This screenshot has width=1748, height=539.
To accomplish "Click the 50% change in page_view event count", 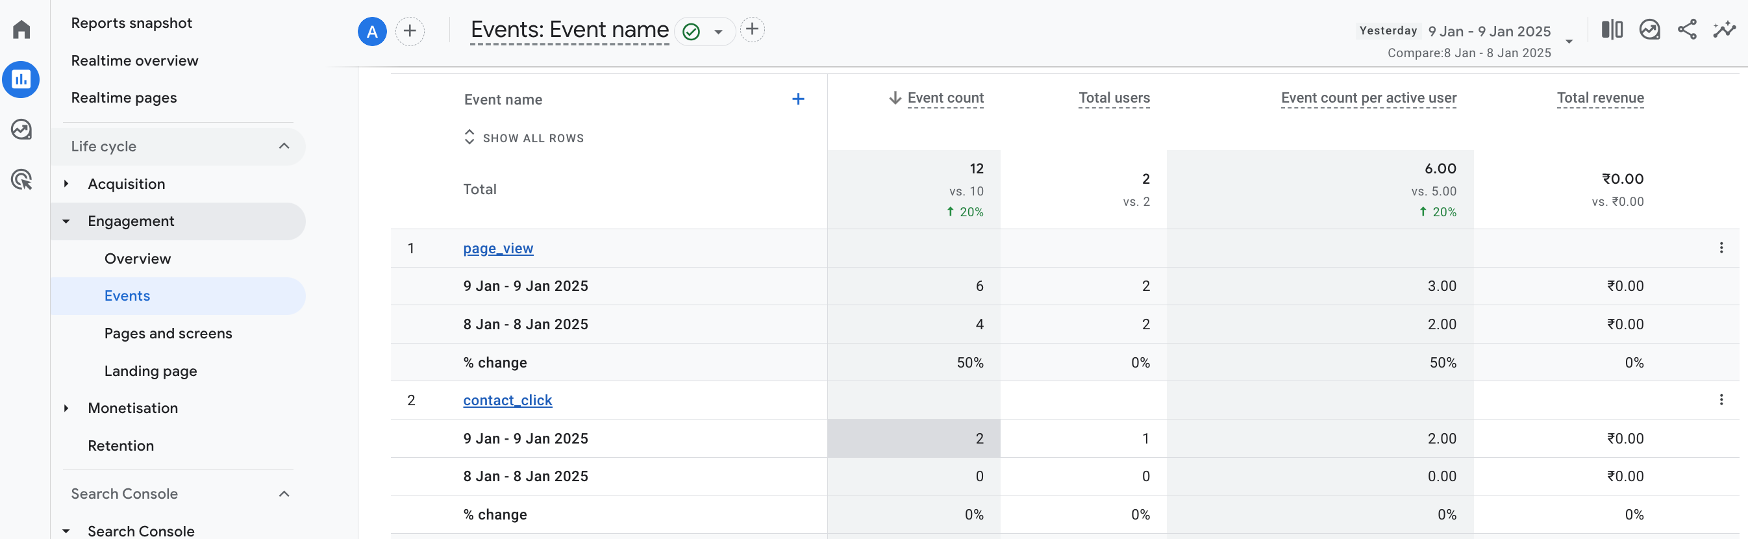I will coord(969,362).
